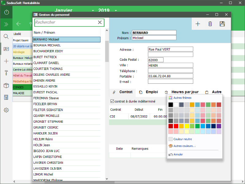
Task: Click the empty E-mail field
Action: tap(171, 81)
